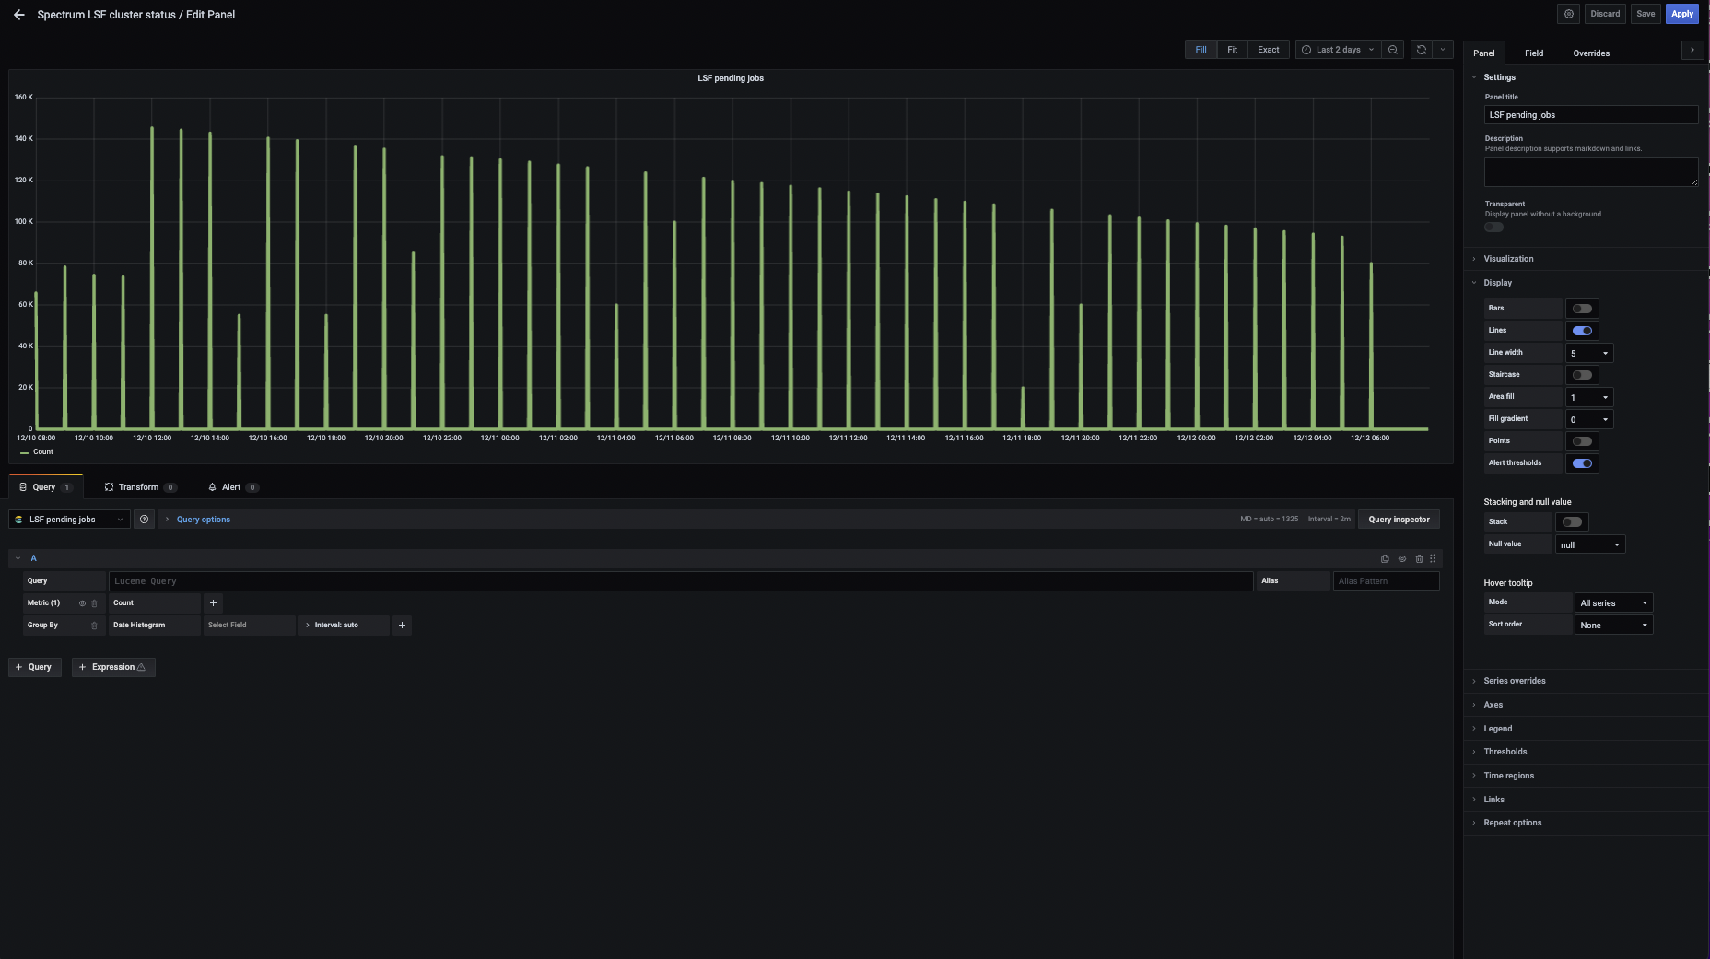Collapse query A with its chevron
This screenshot has width=1710, height=959.
pyautogui.click(x=18, y=558)
